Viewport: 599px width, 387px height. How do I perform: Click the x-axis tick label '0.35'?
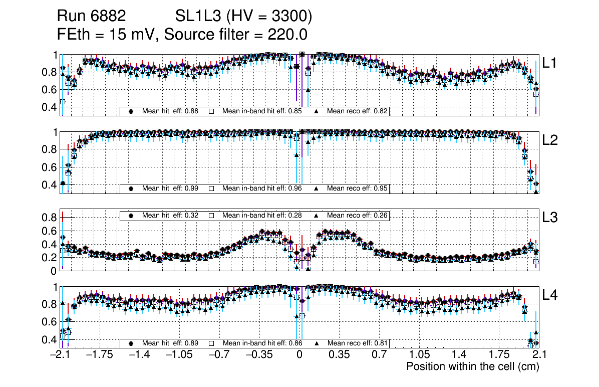pyautogui.click(x=339, y=355)
